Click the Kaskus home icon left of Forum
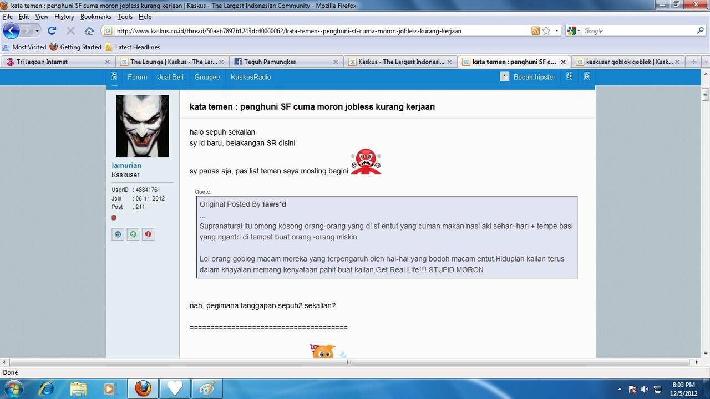The width and height of the screenshot is (710, 399). (x=114, y=76)
